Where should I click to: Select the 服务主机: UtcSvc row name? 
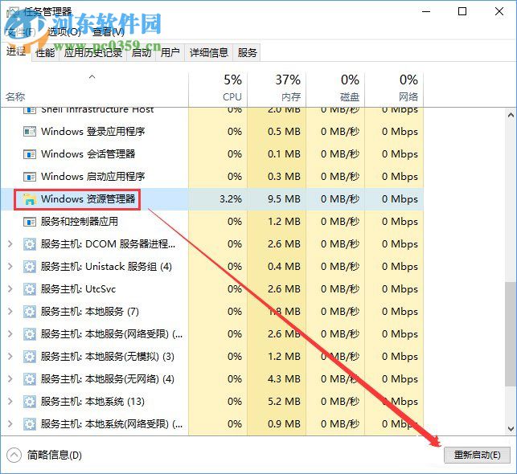point(78,289)
